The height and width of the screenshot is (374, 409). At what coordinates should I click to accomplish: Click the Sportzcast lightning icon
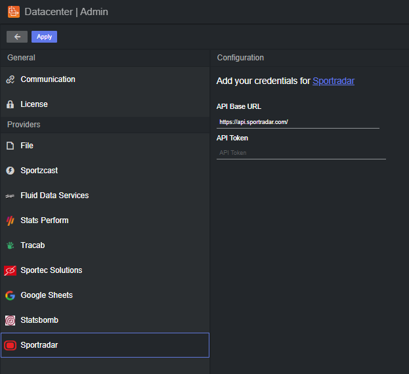10,171
